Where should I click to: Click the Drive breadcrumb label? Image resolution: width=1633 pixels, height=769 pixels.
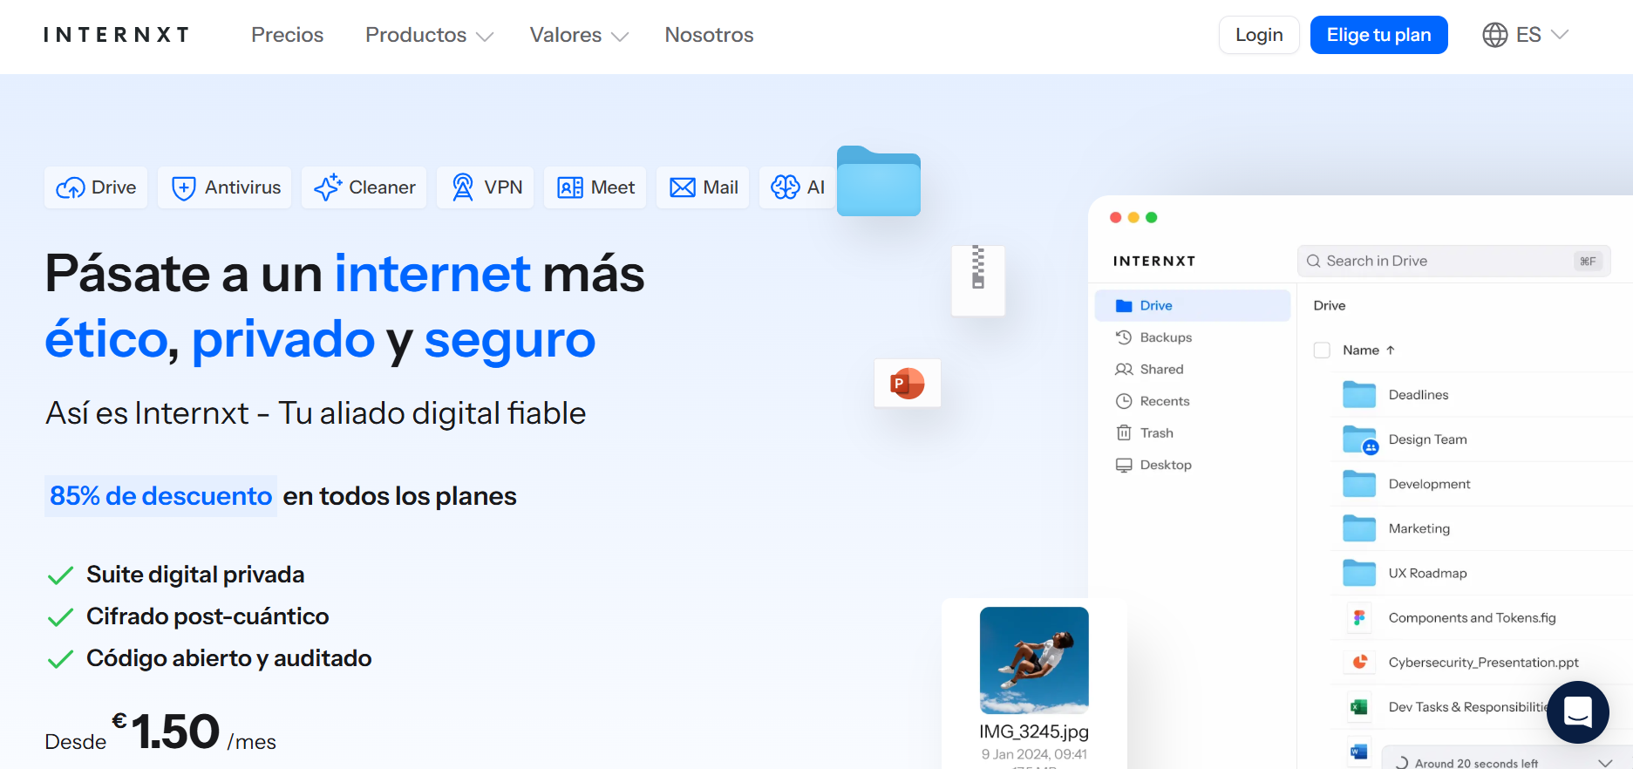1330,305
